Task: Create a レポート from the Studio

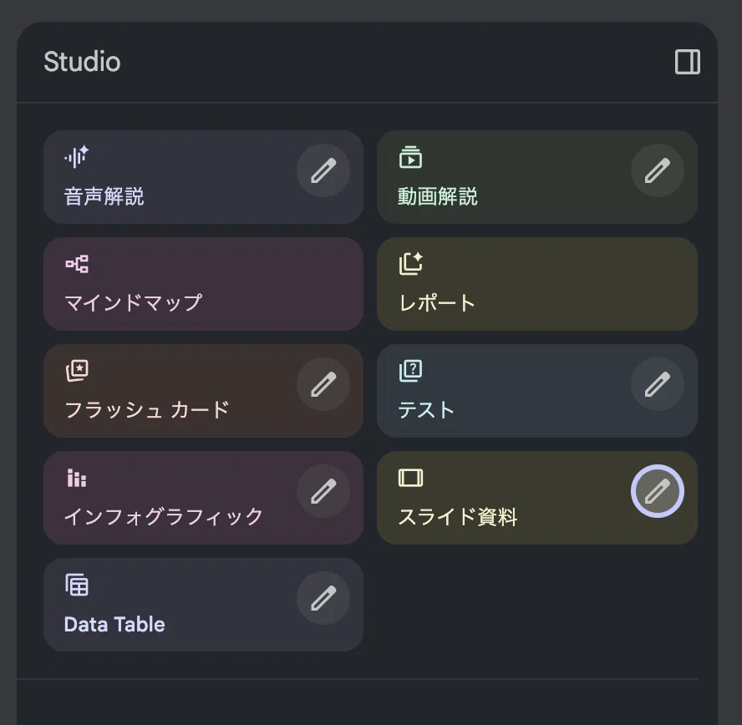Action: (x=537, y=284)
